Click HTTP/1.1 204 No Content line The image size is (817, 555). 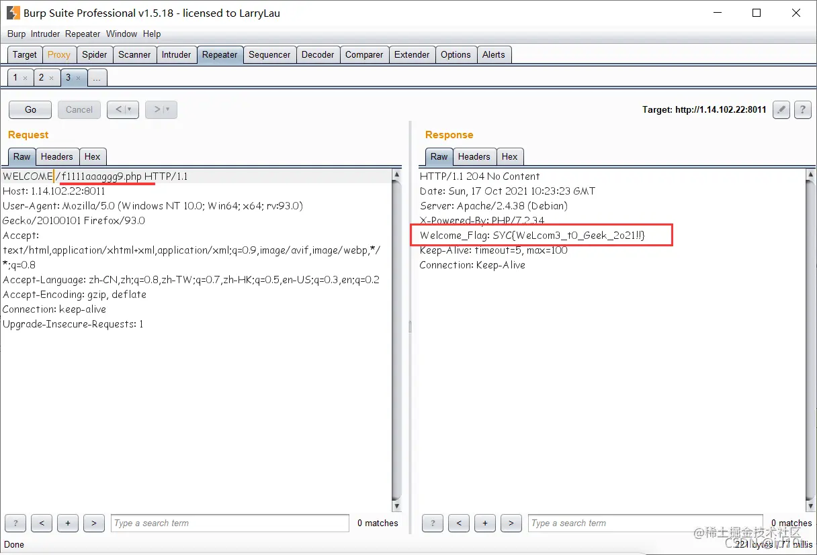click(480, 176)
